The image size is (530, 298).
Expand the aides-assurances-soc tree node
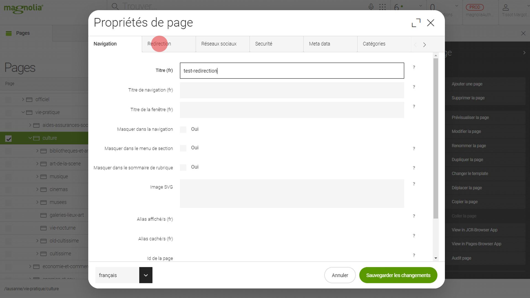30,125
